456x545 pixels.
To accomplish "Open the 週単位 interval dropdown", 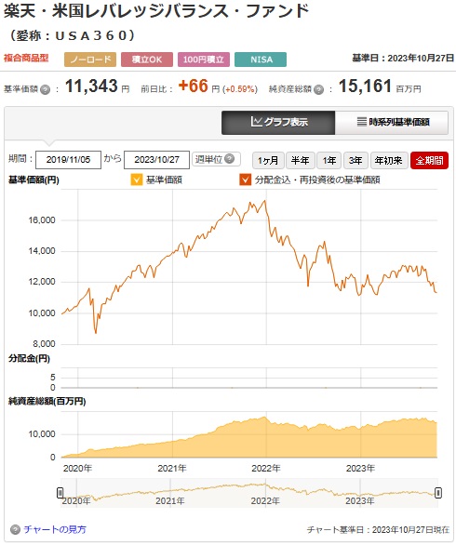I will 216,159.
